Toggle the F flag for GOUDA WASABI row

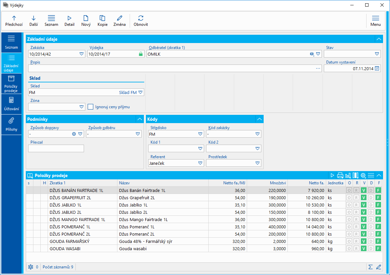[x=378, y=249]
